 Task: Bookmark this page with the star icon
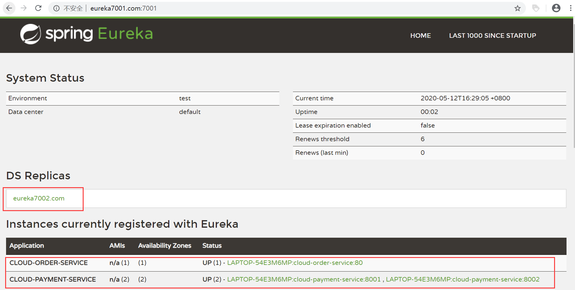tap(517, 8)
